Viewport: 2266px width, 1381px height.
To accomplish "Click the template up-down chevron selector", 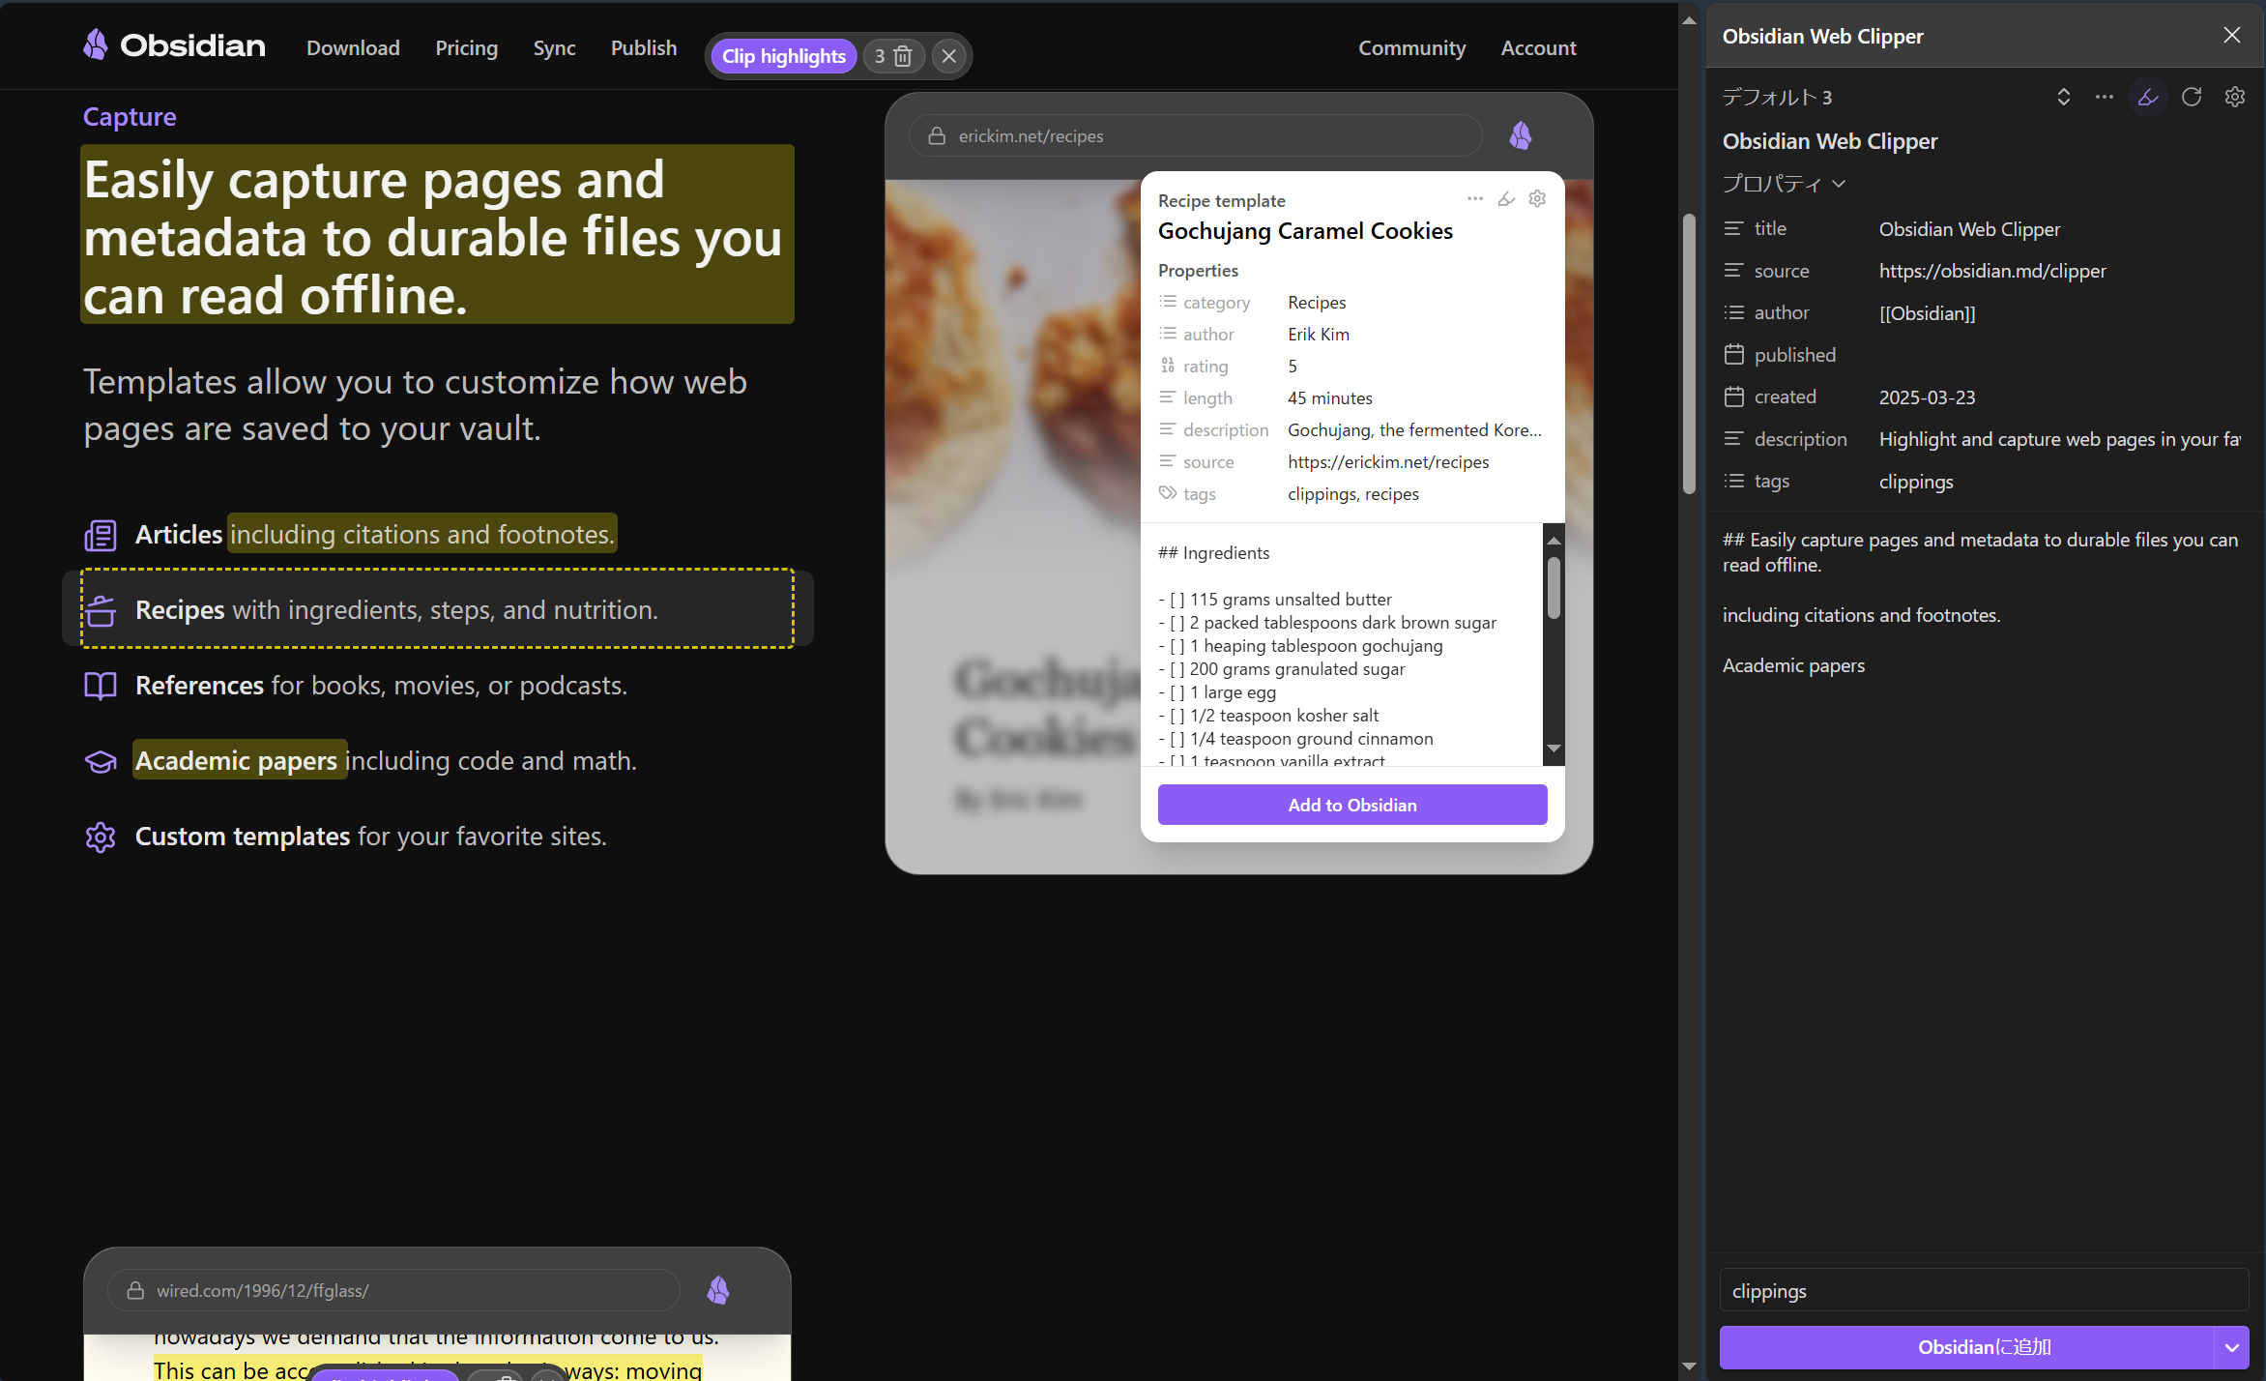I will click(x=2063, y=97).
